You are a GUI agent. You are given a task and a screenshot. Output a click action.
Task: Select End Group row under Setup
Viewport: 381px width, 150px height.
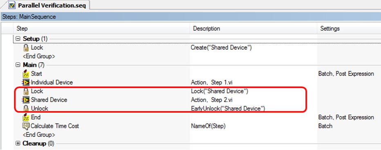pos(39,56)
